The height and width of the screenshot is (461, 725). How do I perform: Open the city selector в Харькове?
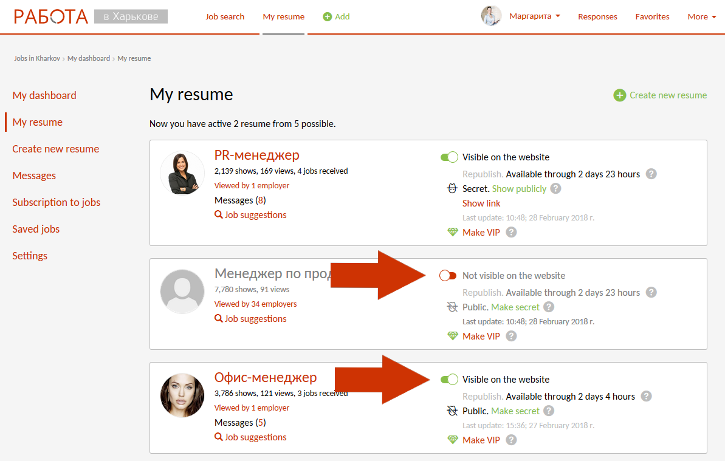(131, 16)
